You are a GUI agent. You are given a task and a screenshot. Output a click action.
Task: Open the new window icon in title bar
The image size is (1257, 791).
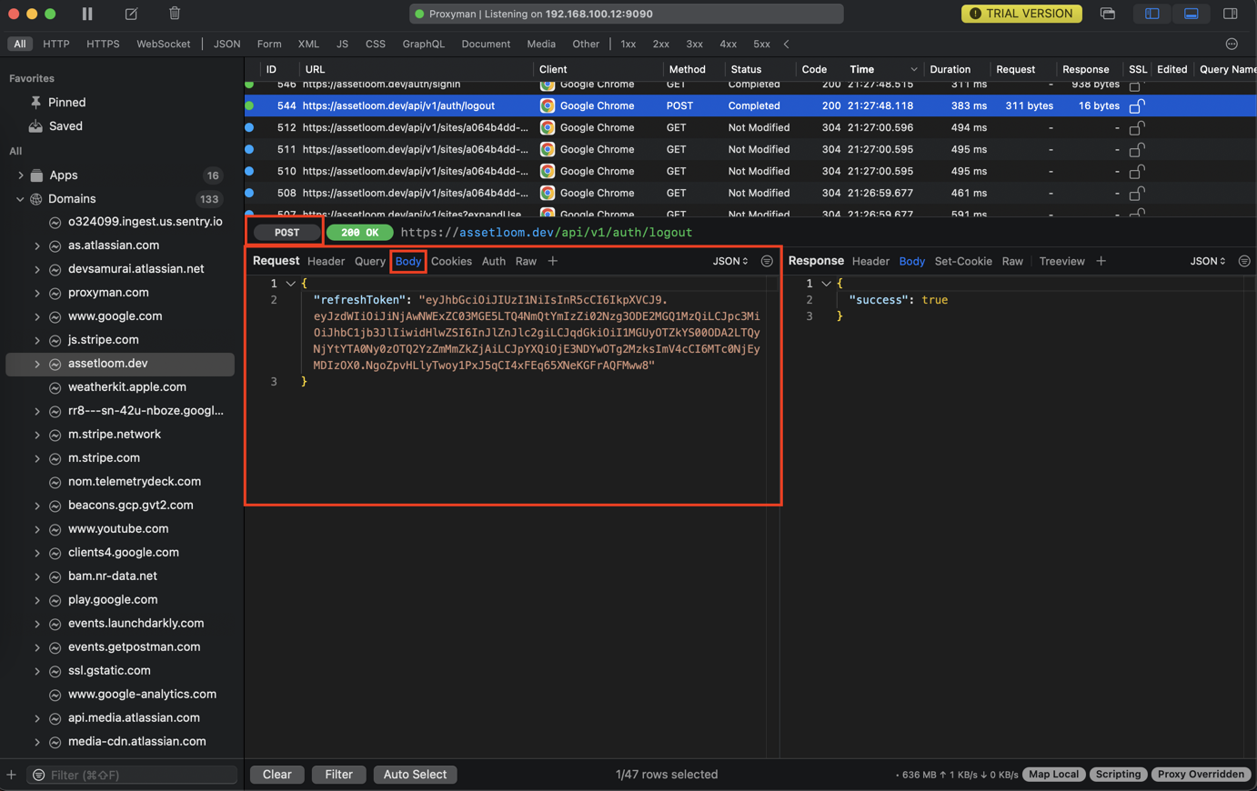pyautogui.click(x=1107, y=14)
